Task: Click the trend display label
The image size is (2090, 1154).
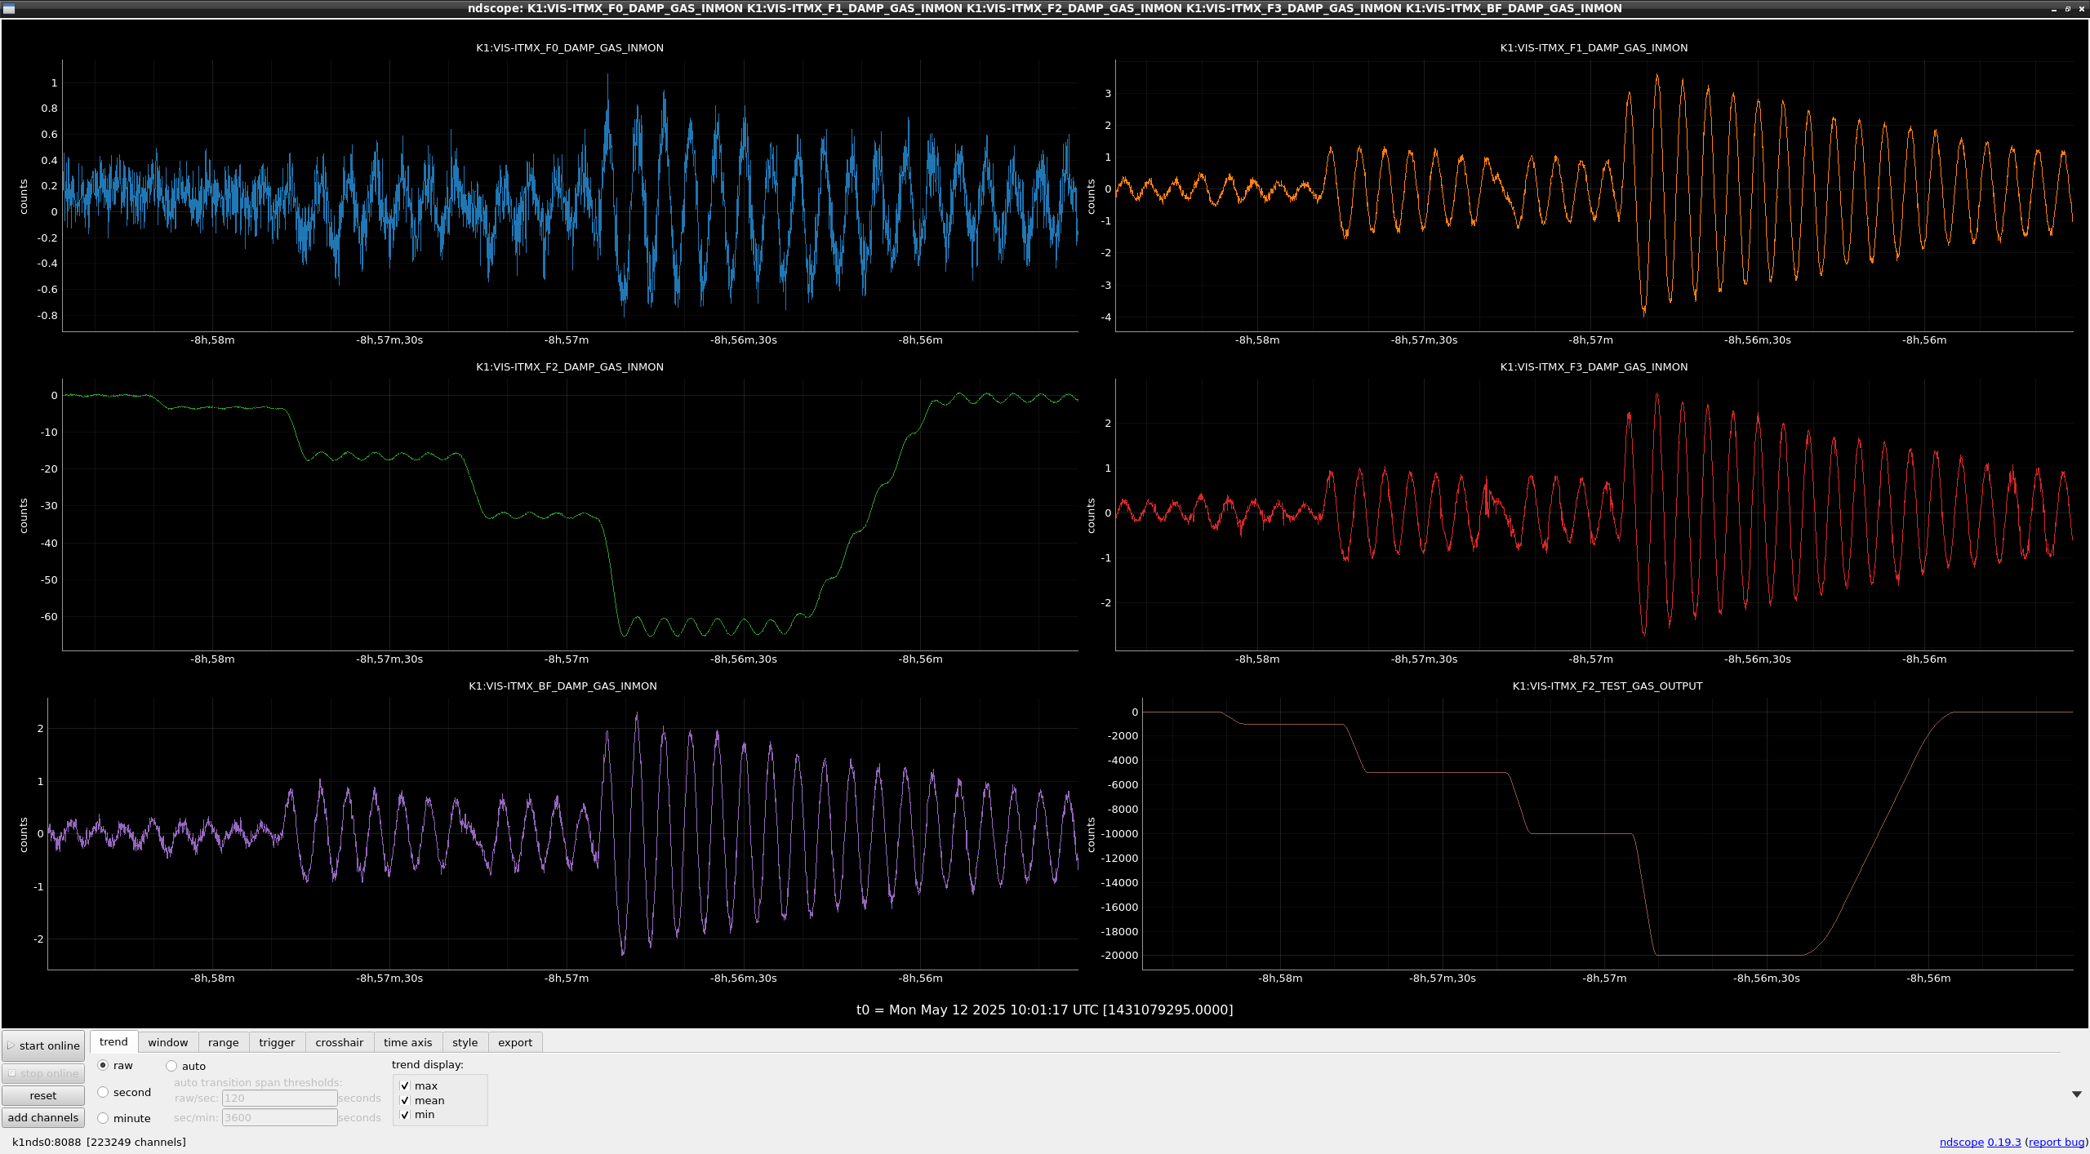Action: tap(427, 1064)
